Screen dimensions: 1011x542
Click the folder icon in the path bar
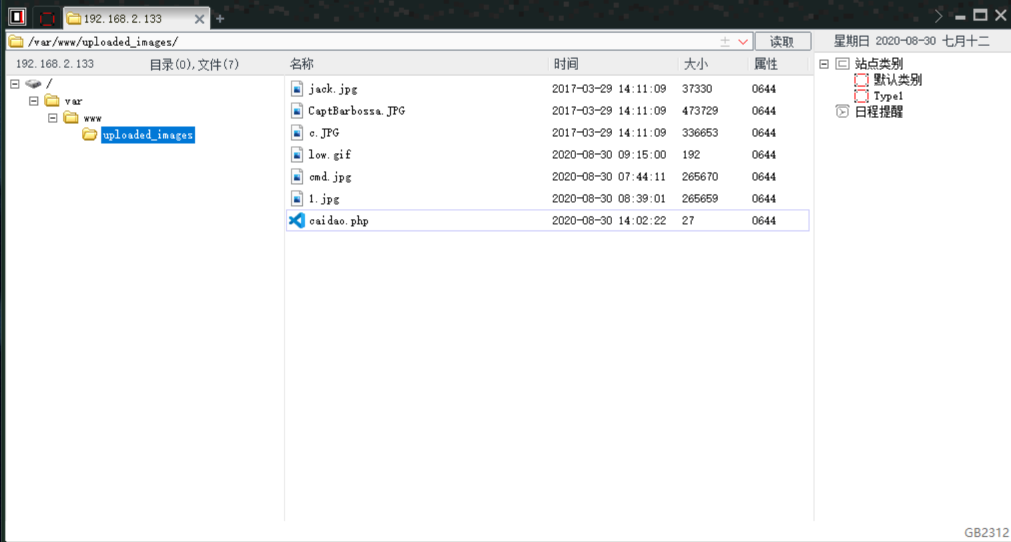pos(17,42)
